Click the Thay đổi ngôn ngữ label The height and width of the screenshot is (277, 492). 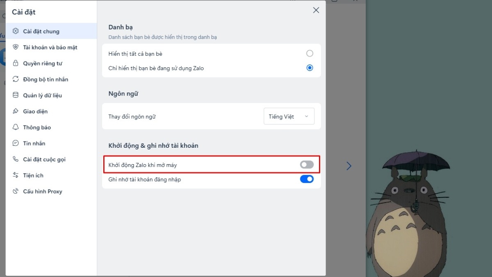click(132, 117)
